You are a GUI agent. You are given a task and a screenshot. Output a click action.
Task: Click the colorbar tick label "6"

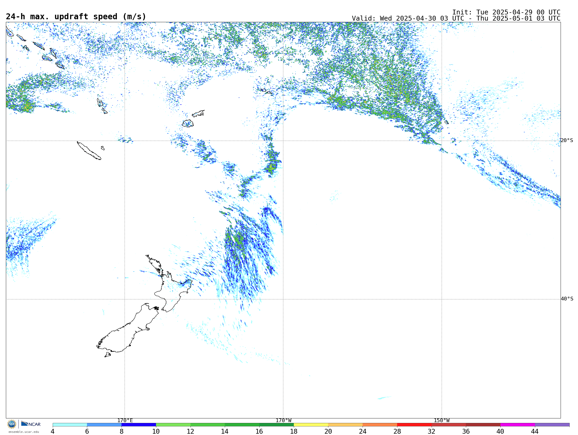87,431
